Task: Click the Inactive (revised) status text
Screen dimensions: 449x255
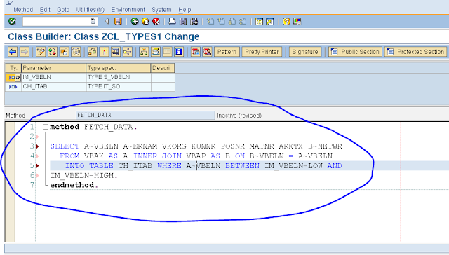Action: (239, 116)
